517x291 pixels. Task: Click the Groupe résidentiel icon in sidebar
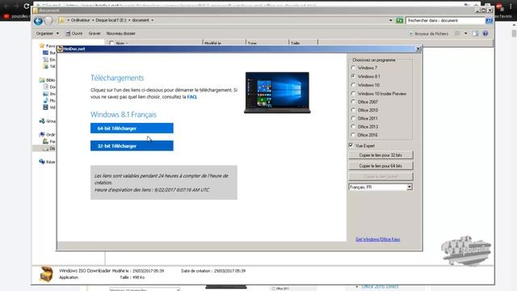42,121
